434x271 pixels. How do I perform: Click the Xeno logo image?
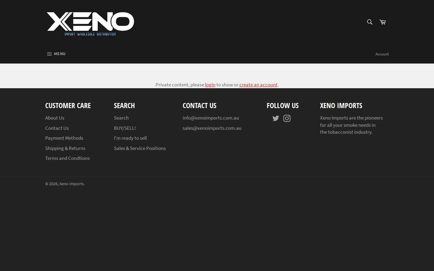point(90,24)
